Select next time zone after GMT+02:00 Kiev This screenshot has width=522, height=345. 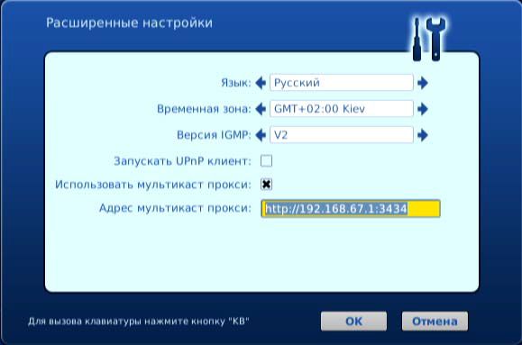click(423, 109)
